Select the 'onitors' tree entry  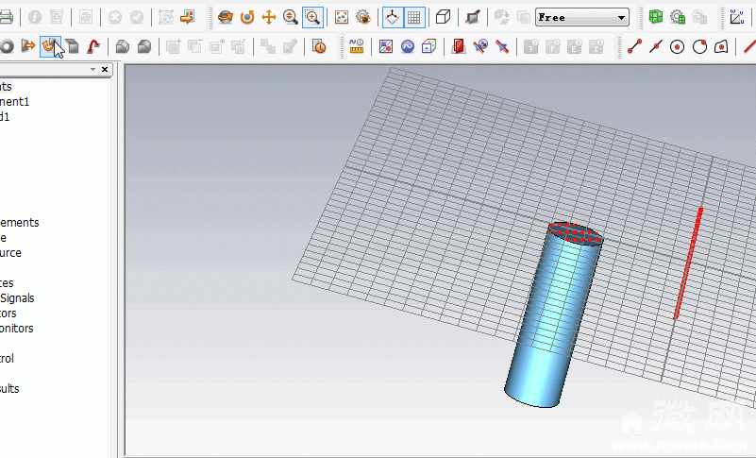[x=16, y=329]
